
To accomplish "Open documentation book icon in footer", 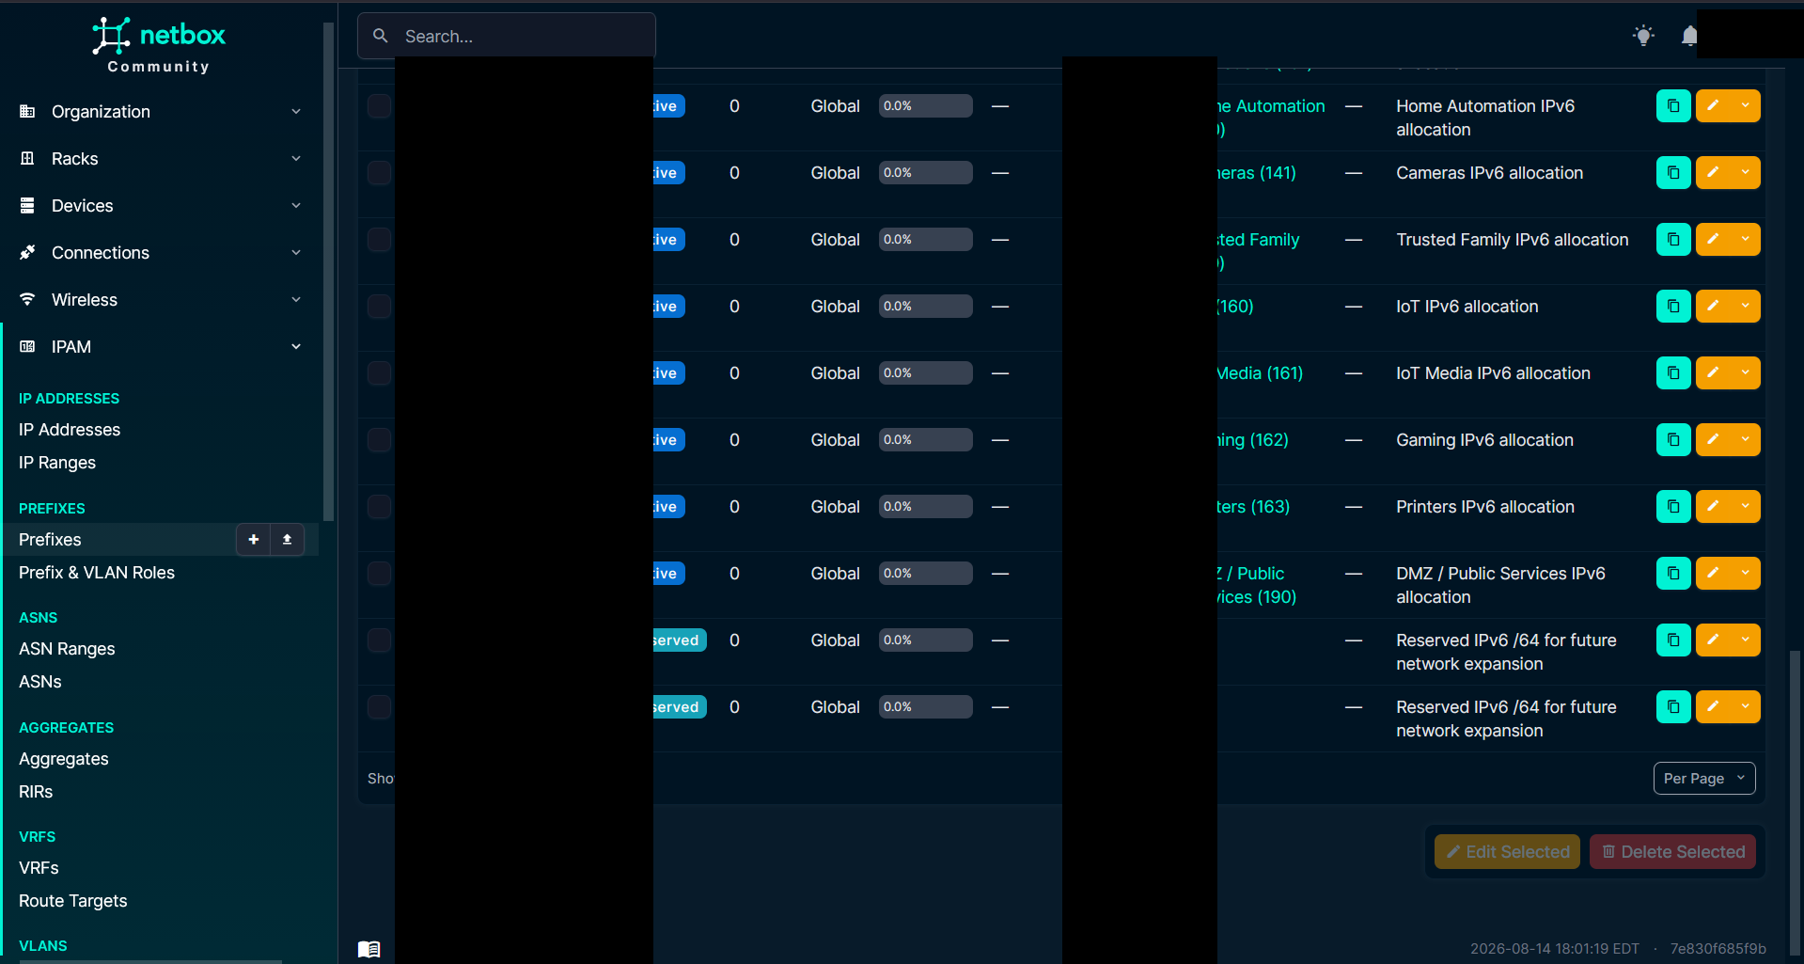I will (369, 949).
